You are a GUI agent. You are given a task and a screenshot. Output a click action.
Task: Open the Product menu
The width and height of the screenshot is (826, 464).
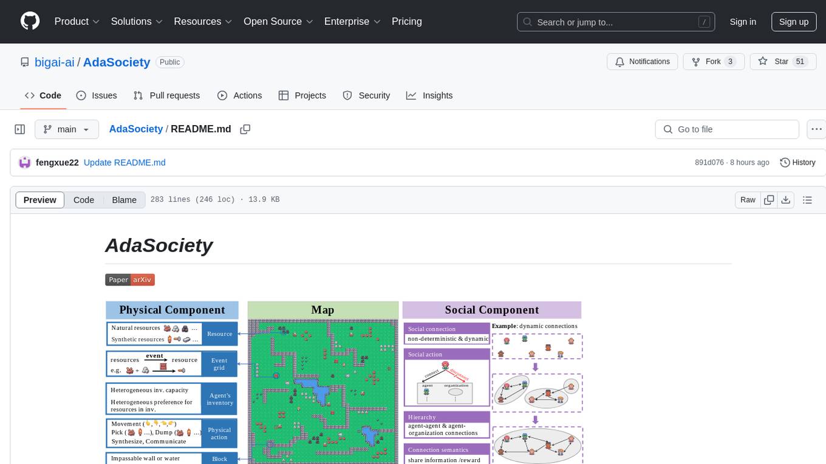pos(77,21)
